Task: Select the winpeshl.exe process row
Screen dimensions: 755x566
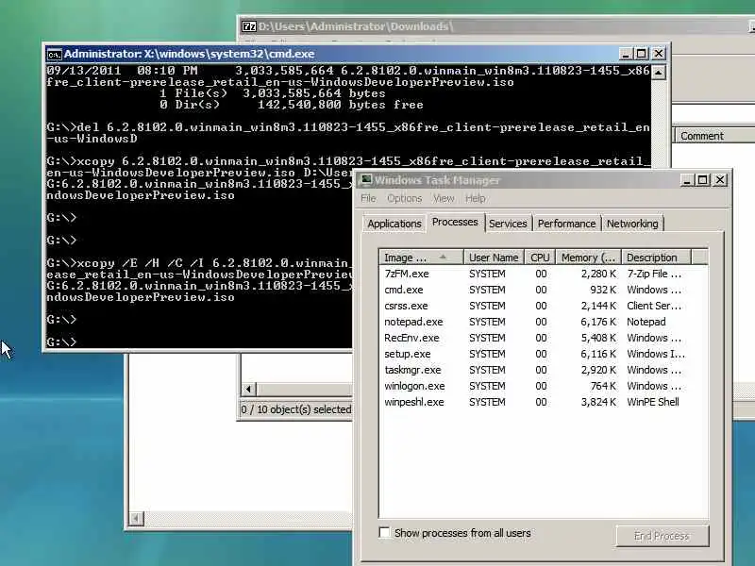Action: click(x=544, y=402)
